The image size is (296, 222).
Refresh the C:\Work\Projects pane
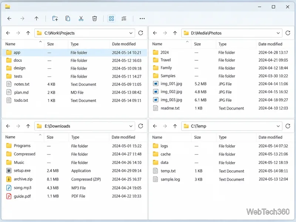pyautogui.click(x=141, y=33)
